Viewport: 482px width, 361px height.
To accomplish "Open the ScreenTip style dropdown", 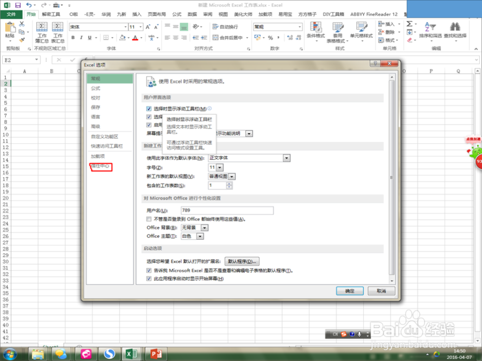I will pyautogui.click(x=249, y=133).
